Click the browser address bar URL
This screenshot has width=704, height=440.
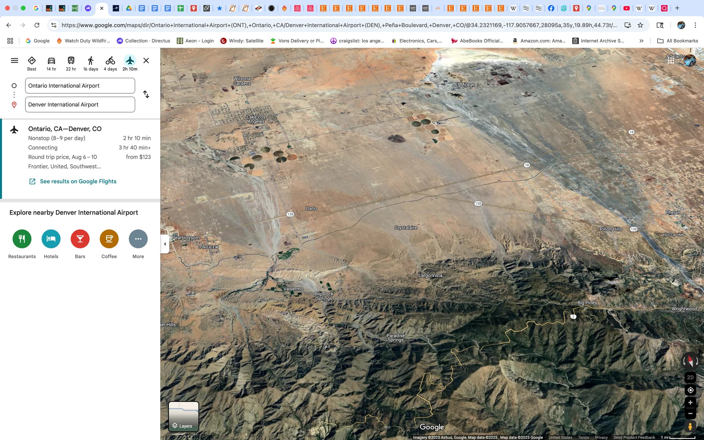(339, 25)
